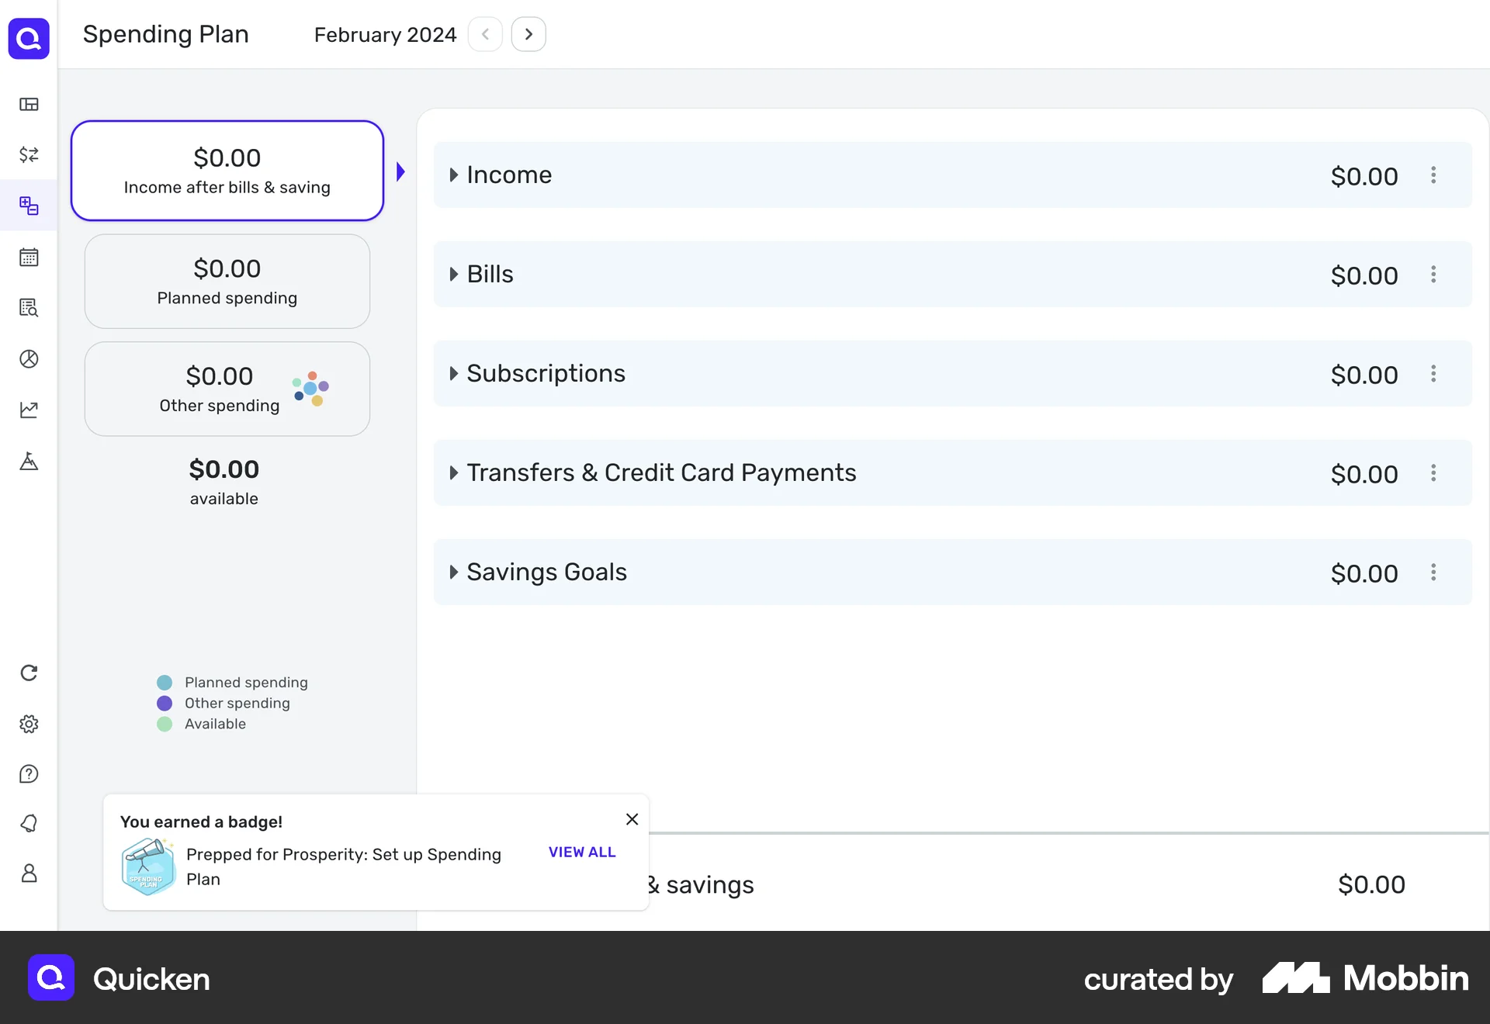Open Quicken settings
Image resolution: width=1490 pixels, height=1024 pixels.
[29, 724]
